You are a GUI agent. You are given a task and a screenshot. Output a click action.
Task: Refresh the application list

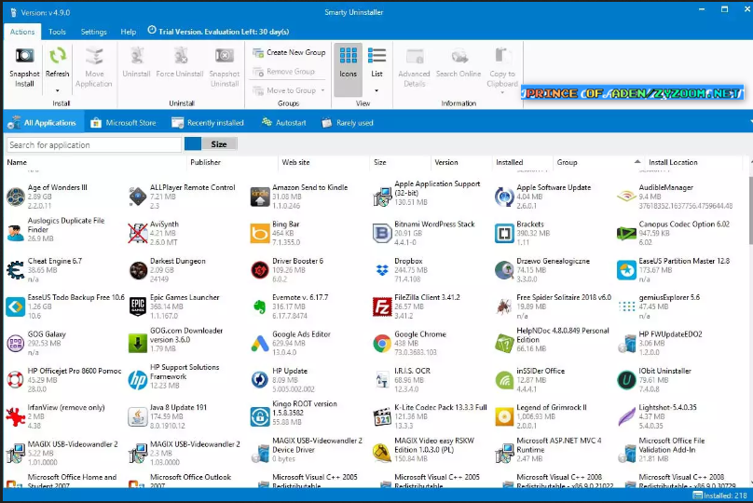click(x=58, y=56)
